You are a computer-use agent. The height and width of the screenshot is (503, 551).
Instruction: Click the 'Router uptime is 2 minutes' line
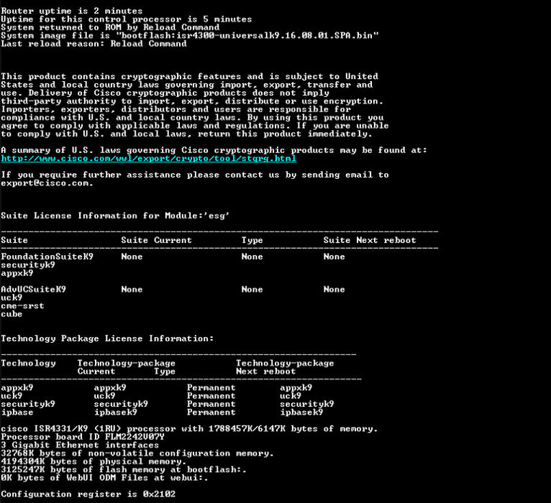point(72,11)
